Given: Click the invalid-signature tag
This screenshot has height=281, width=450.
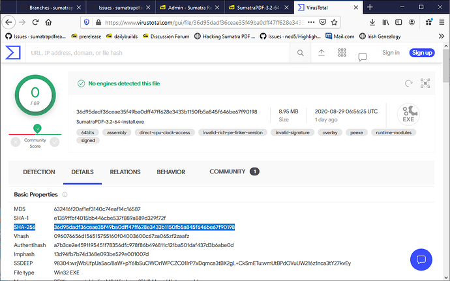Looking at the screenshot, I should pos(292,132).
